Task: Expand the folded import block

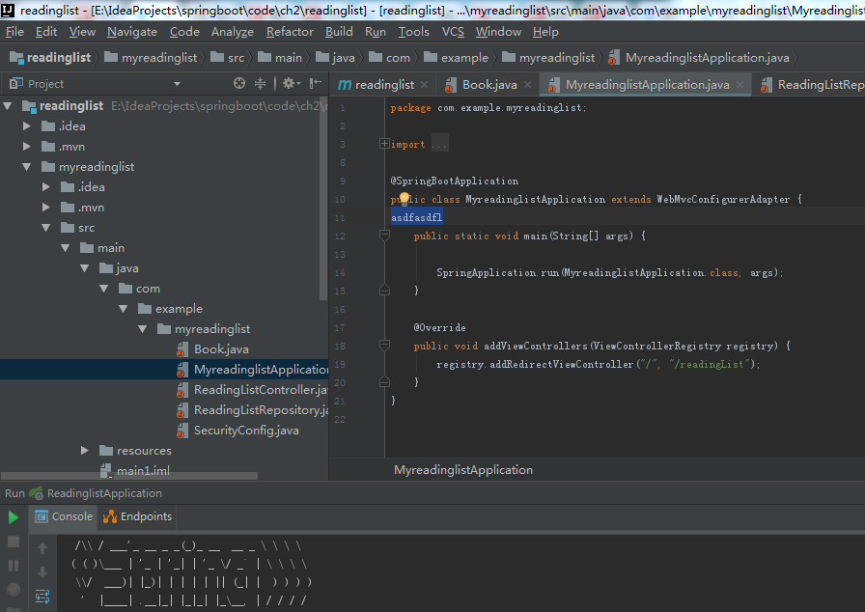Action: [x=384, y=144]
